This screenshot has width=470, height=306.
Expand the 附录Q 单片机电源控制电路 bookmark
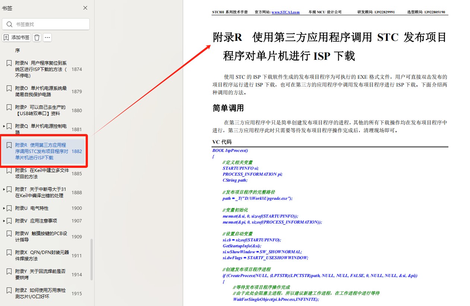tap(4, 126)
